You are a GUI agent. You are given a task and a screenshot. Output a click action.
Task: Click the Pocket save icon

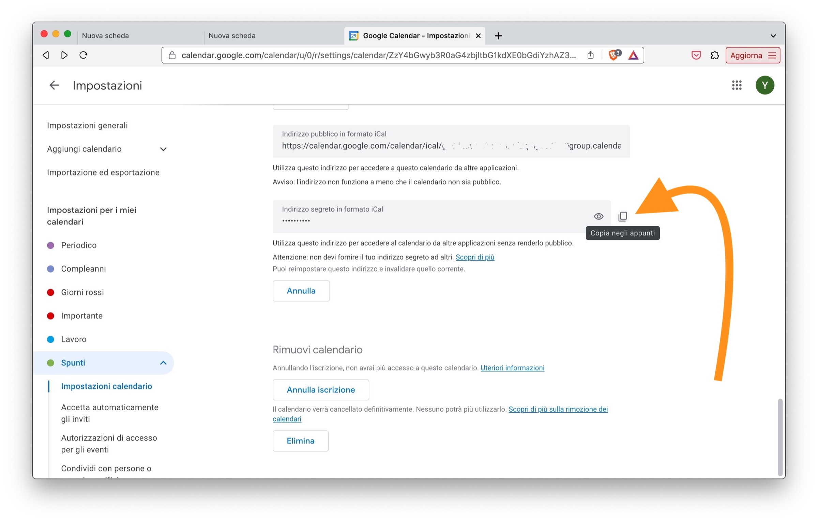[x=696, y=55]
